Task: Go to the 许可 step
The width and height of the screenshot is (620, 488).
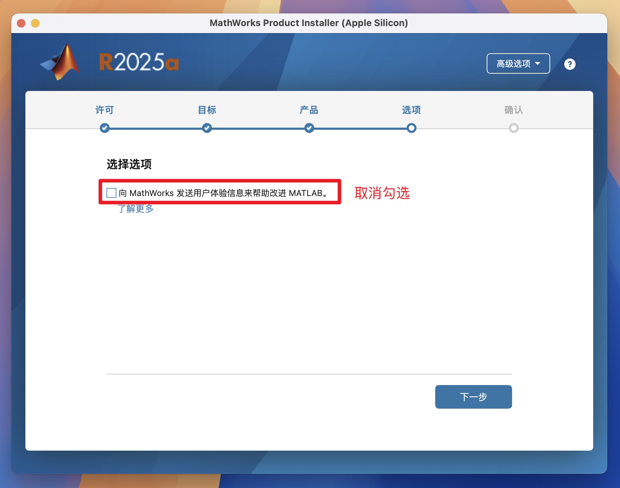Action: 104,110
